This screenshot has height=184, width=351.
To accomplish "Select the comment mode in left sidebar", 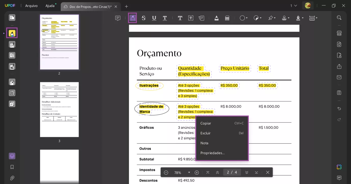I will pos(12,33).
